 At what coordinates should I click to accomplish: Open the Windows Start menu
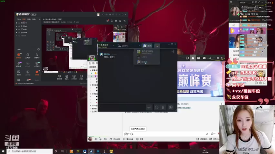3,151
